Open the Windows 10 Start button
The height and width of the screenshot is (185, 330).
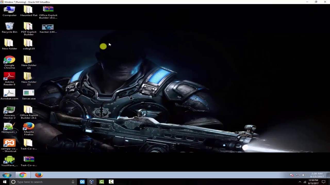click(x=5, y=182)
